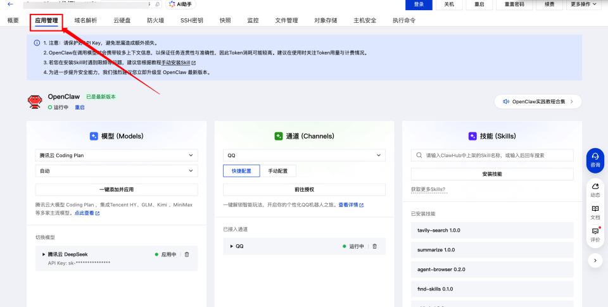Open the 腾讯云 Coding Plan dropdown
608x307 pixels.
click(117, 156)
